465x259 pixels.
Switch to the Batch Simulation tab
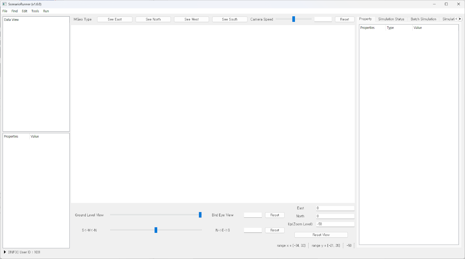(423, 19)
